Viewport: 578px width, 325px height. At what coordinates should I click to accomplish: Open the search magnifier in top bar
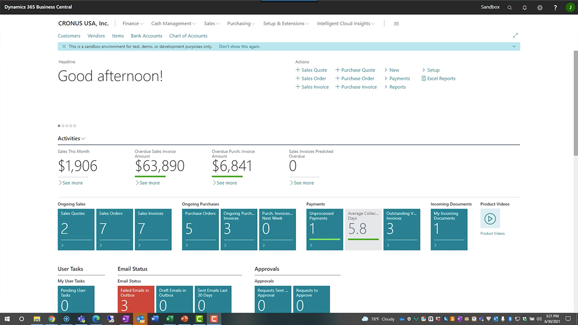point(510,8)
